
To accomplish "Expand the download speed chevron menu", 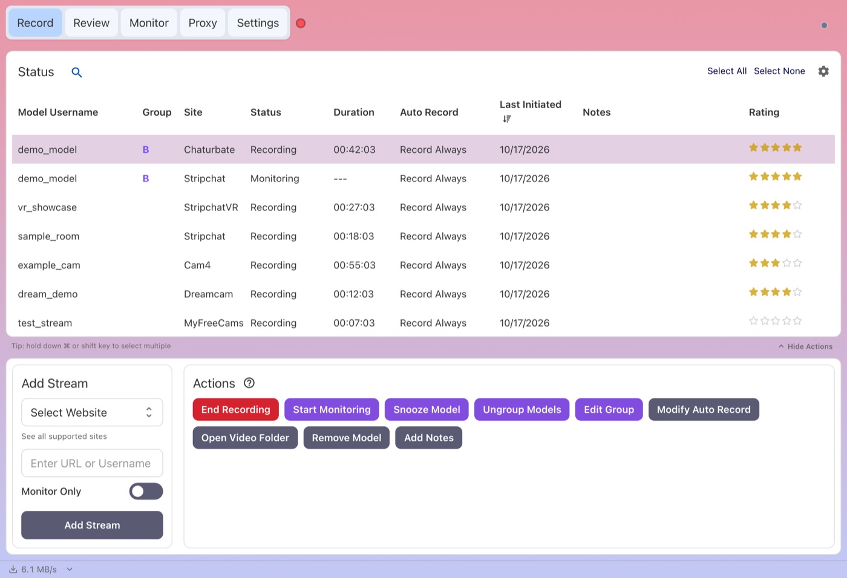I will 70,570.
